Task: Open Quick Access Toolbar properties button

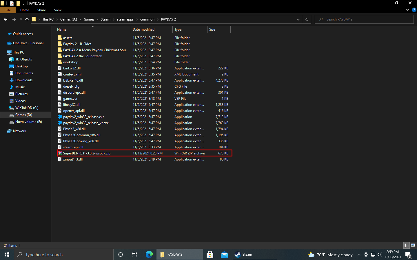Action: [x=12, y=3]
